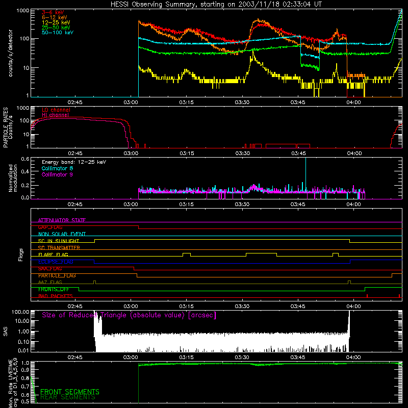Select the green FRONTS_OFF label
The height and width of the screenshot is (408, 408).
[54, 289]
